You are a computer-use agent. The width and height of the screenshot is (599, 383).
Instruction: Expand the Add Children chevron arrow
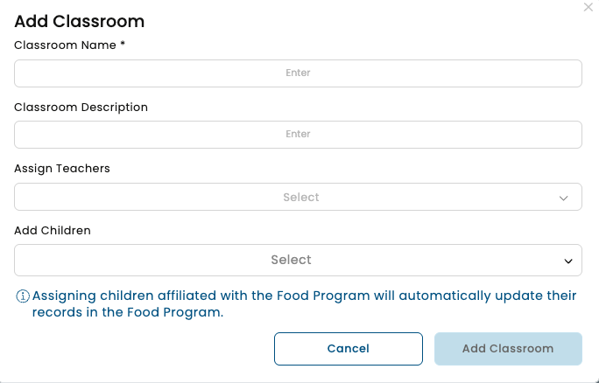coord(568,261)
